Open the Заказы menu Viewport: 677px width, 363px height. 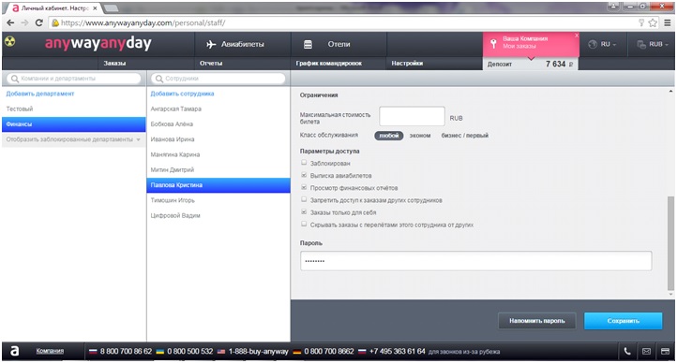(x=114, y=64)
